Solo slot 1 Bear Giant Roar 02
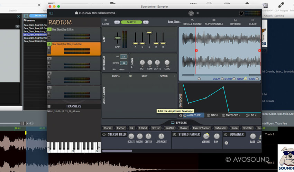This screenshot has height=172, width=294. pyautogui.click(x=49, y=34)
